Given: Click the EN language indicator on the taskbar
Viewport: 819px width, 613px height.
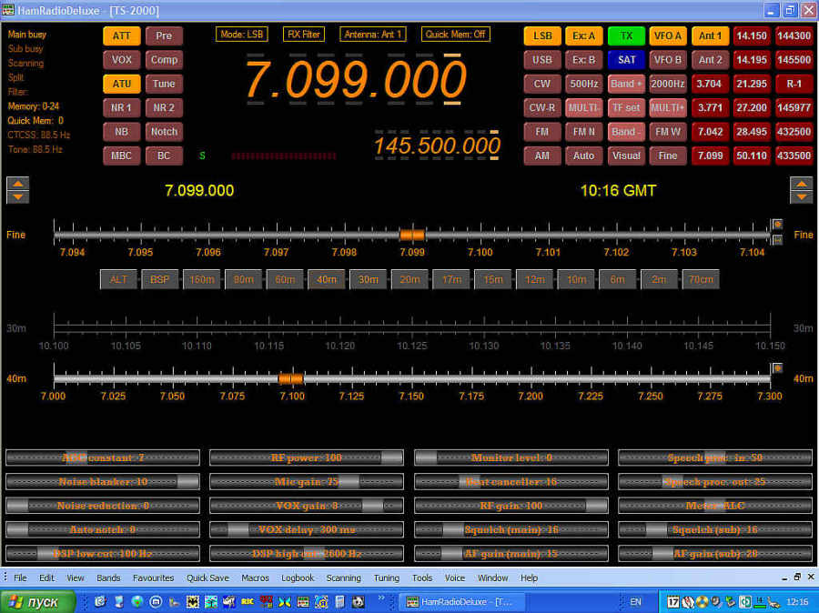Looking at the screenshot, I should [635, 602].
